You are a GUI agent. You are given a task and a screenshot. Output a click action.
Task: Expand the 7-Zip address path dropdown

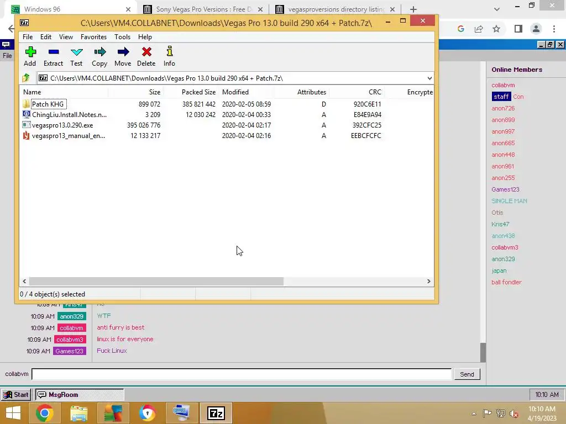(x=429, y=78)
